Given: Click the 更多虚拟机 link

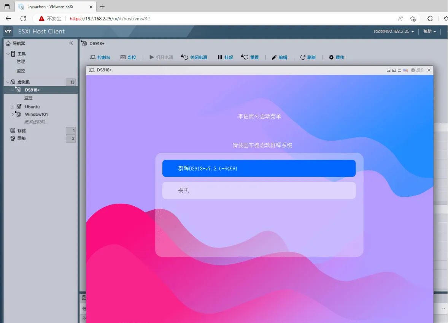Looking at the screenshot, I should [x=37, y=122].
